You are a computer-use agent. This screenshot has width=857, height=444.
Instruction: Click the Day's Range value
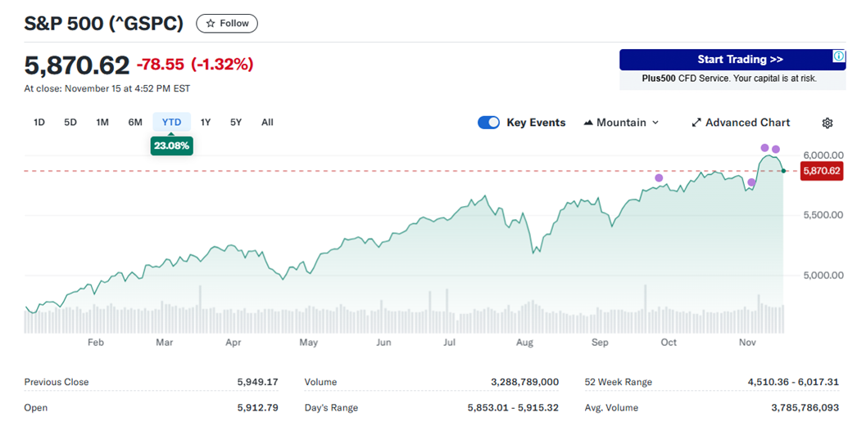click(513, 407)
